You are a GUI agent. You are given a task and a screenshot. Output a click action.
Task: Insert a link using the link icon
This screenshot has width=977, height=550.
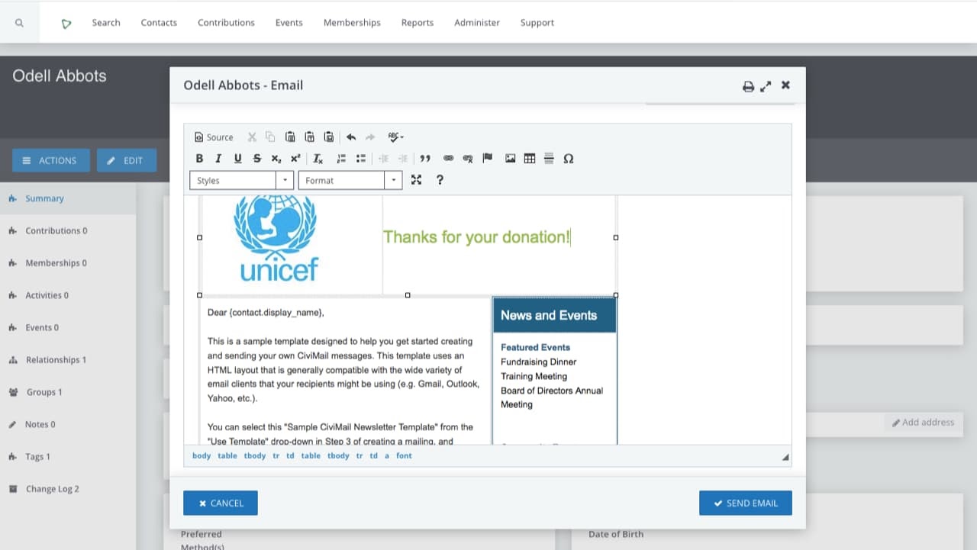[449, 159]
